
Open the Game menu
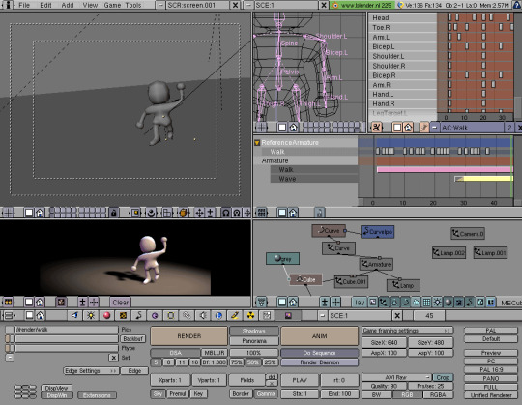[x=112, y=5]
